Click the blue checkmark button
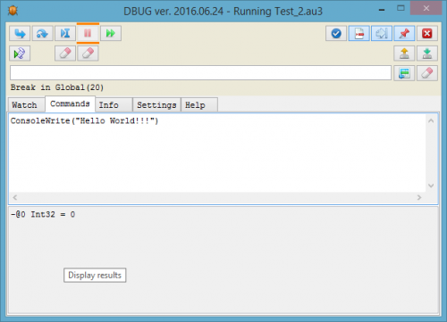 tap(336, 33)
